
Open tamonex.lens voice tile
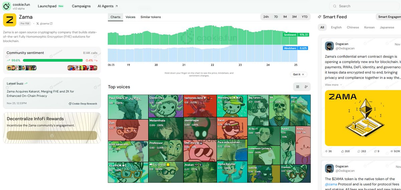click(200, 106)
